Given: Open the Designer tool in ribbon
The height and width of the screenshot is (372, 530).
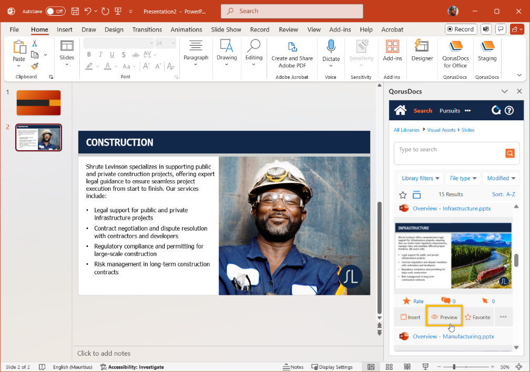Looking at the screenshot, I should (x=422, y=51).
